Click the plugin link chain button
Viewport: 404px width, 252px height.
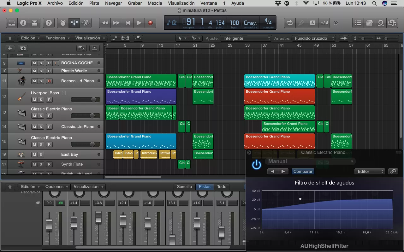click(x=393, y=172)
